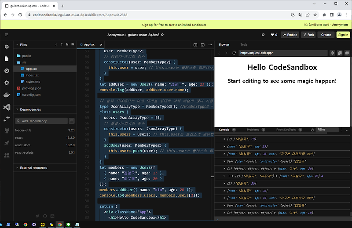Open the CodeSandbox hamburger menu
Image resolution: width=352 pixels, height=228 pixels.
[x=6, y=35]
